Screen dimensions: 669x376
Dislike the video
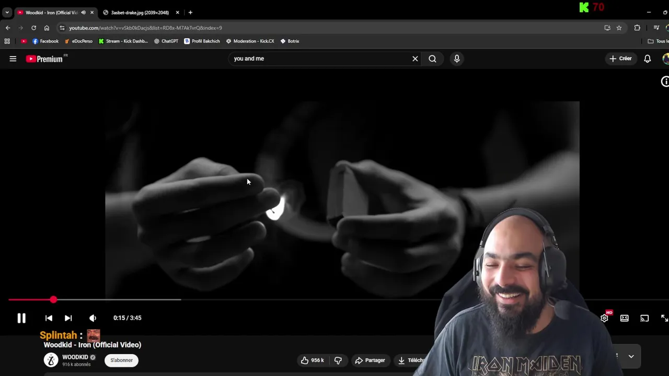click(x=338, y=360)
